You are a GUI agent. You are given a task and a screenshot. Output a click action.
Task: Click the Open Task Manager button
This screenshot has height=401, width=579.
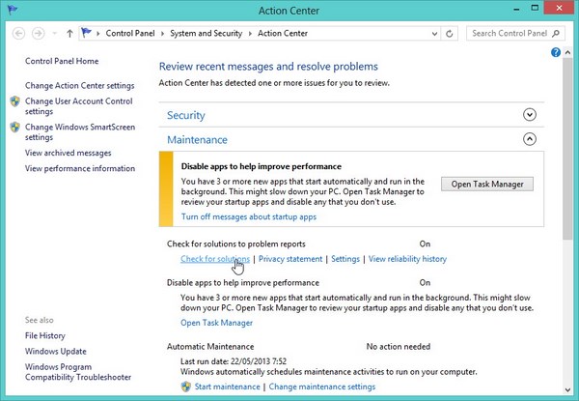[x=487, y=184]
